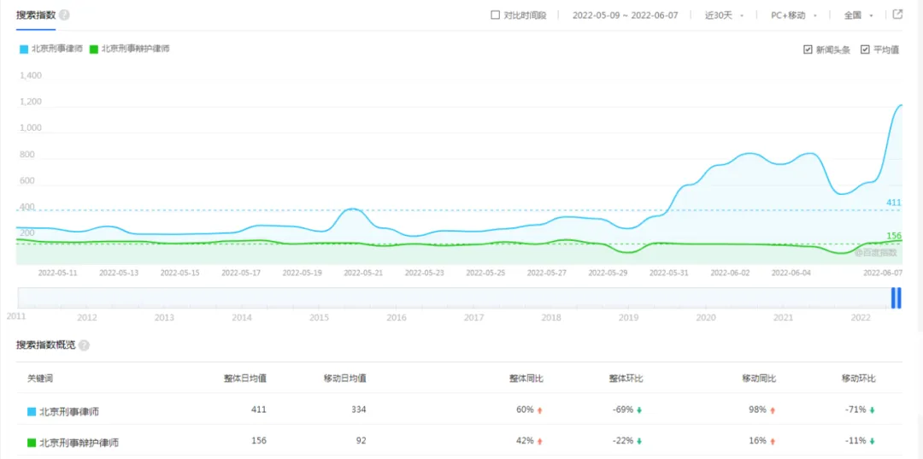Click the 关键词 column header
Image resolution: width=923 pixels, height=459 pixels.
(x=40, y=379)
